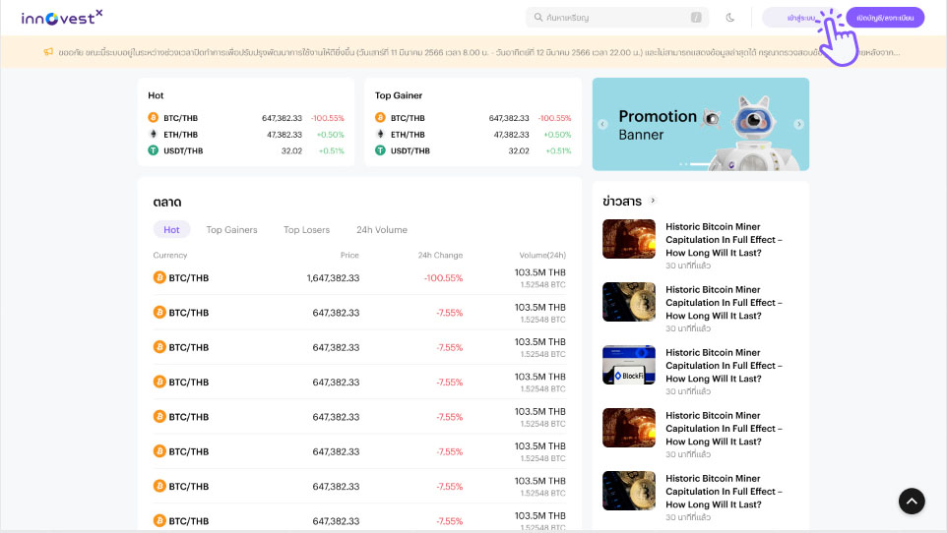947x533 pixels.
Task: Click the announcement text in the orange bar
Action: [x=479, y=52]
